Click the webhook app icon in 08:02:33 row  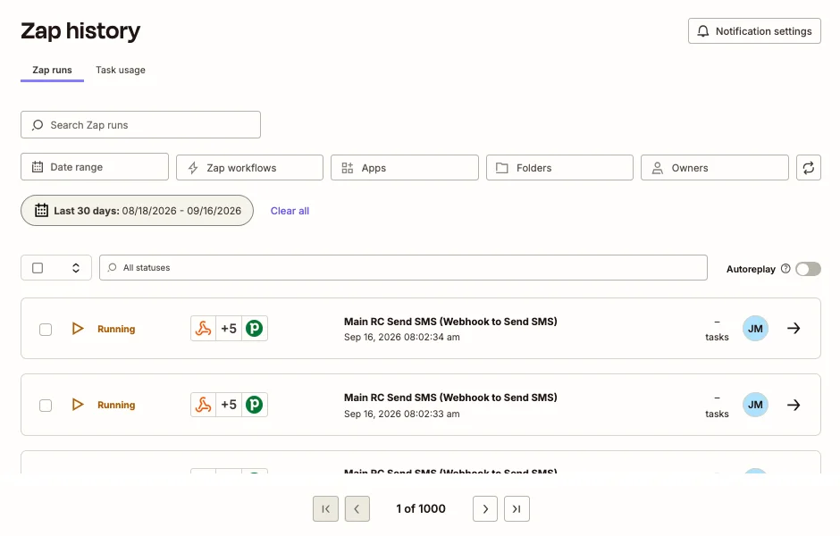point(203,405)
